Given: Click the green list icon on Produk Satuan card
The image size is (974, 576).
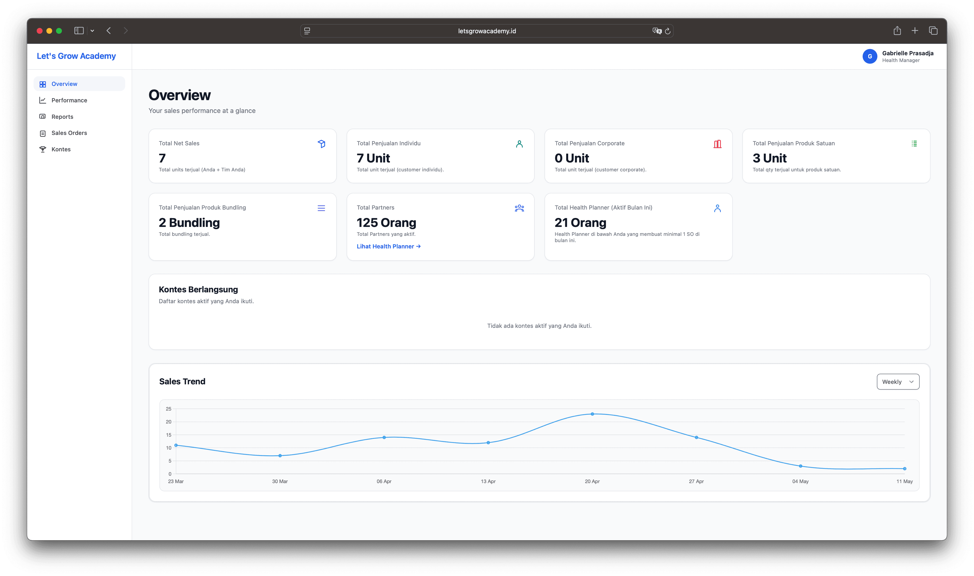Looking at the screenshot, I should point(914,143).
